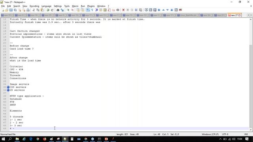Open the Macro menu
This screenshot has width=253, height=142.
point(75,6)
